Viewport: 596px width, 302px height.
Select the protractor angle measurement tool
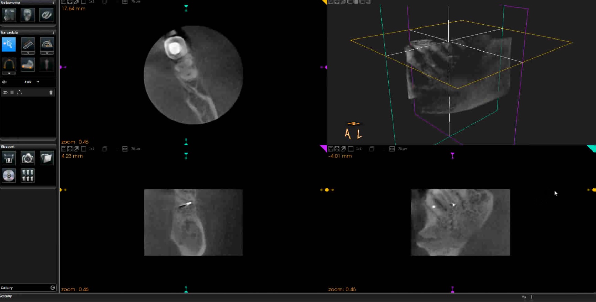point(47,45)
